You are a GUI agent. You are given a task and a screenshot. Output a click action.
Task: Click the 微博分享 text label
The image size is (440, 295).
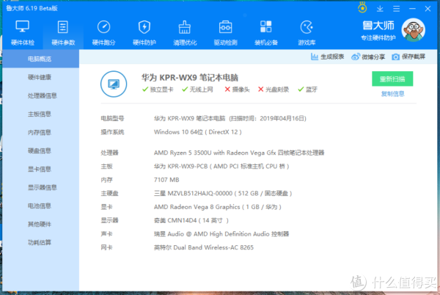click(373, 57)
